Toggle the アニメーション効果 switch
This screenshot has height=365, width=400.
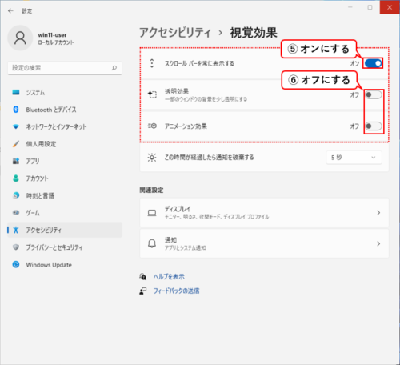(374, 126)
